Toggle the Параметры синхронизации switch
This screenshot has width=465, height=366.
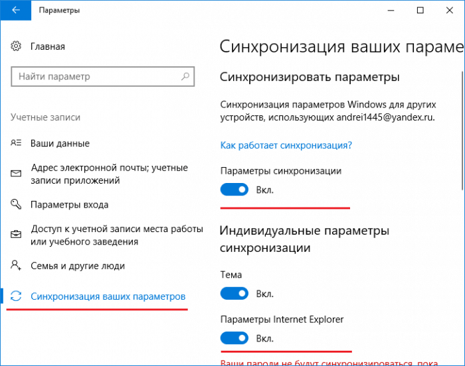(234, 190)
